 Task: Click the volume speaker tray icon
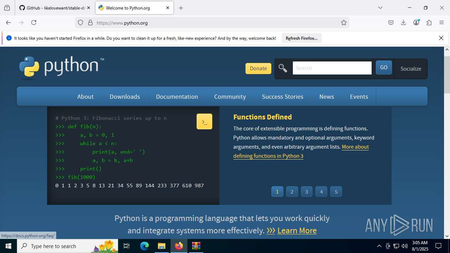click(405, 246)
